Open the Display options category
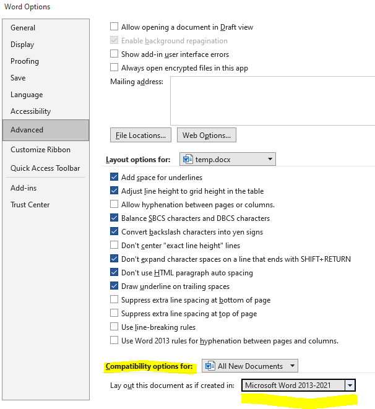The width and height of the screenshot is (375, 409). coord(22,45)
